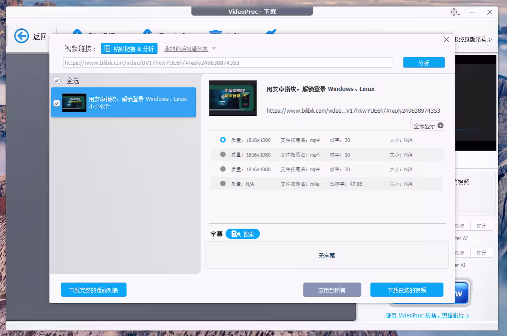Click the video URL input field
507x336 pixels.
[228, 63]
